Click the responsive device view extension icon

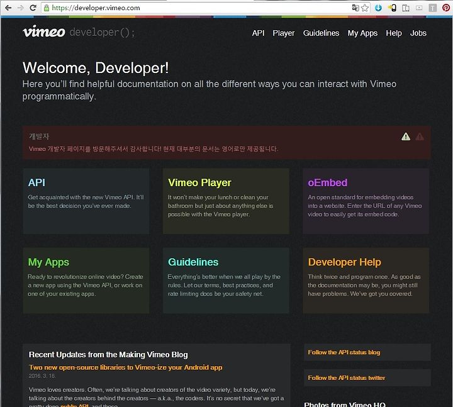(406, 8)
